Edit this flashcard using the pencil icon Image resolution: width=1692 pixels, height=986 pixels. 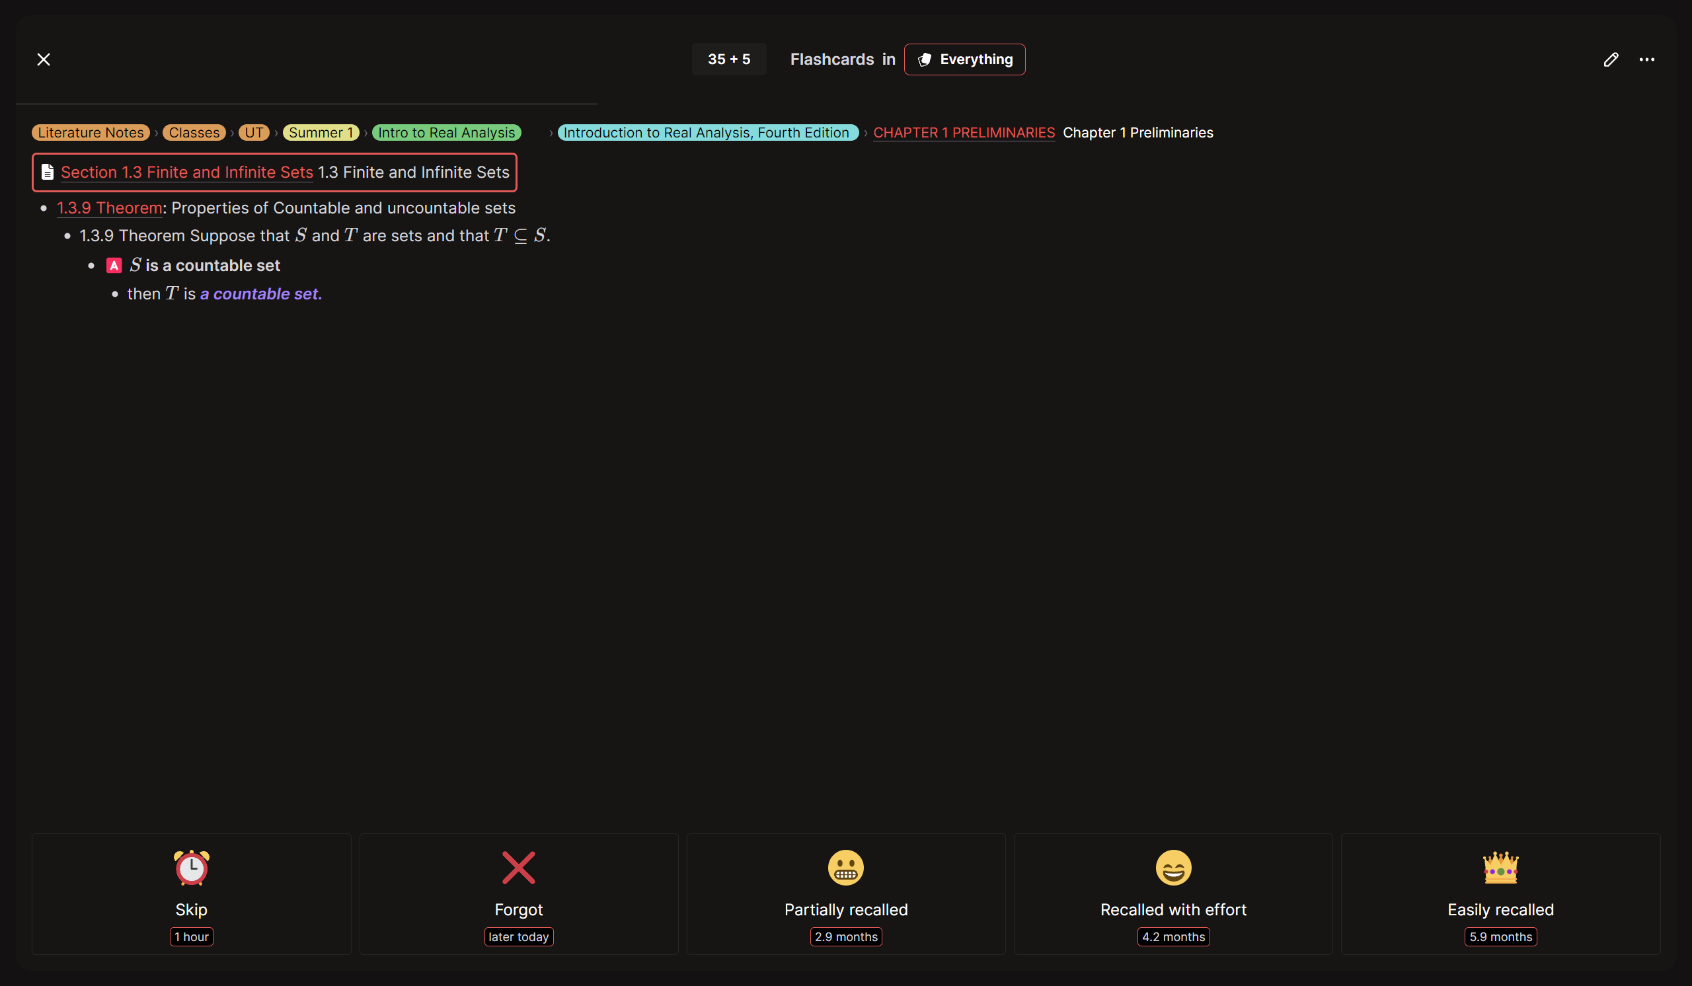click(1611, 59)
